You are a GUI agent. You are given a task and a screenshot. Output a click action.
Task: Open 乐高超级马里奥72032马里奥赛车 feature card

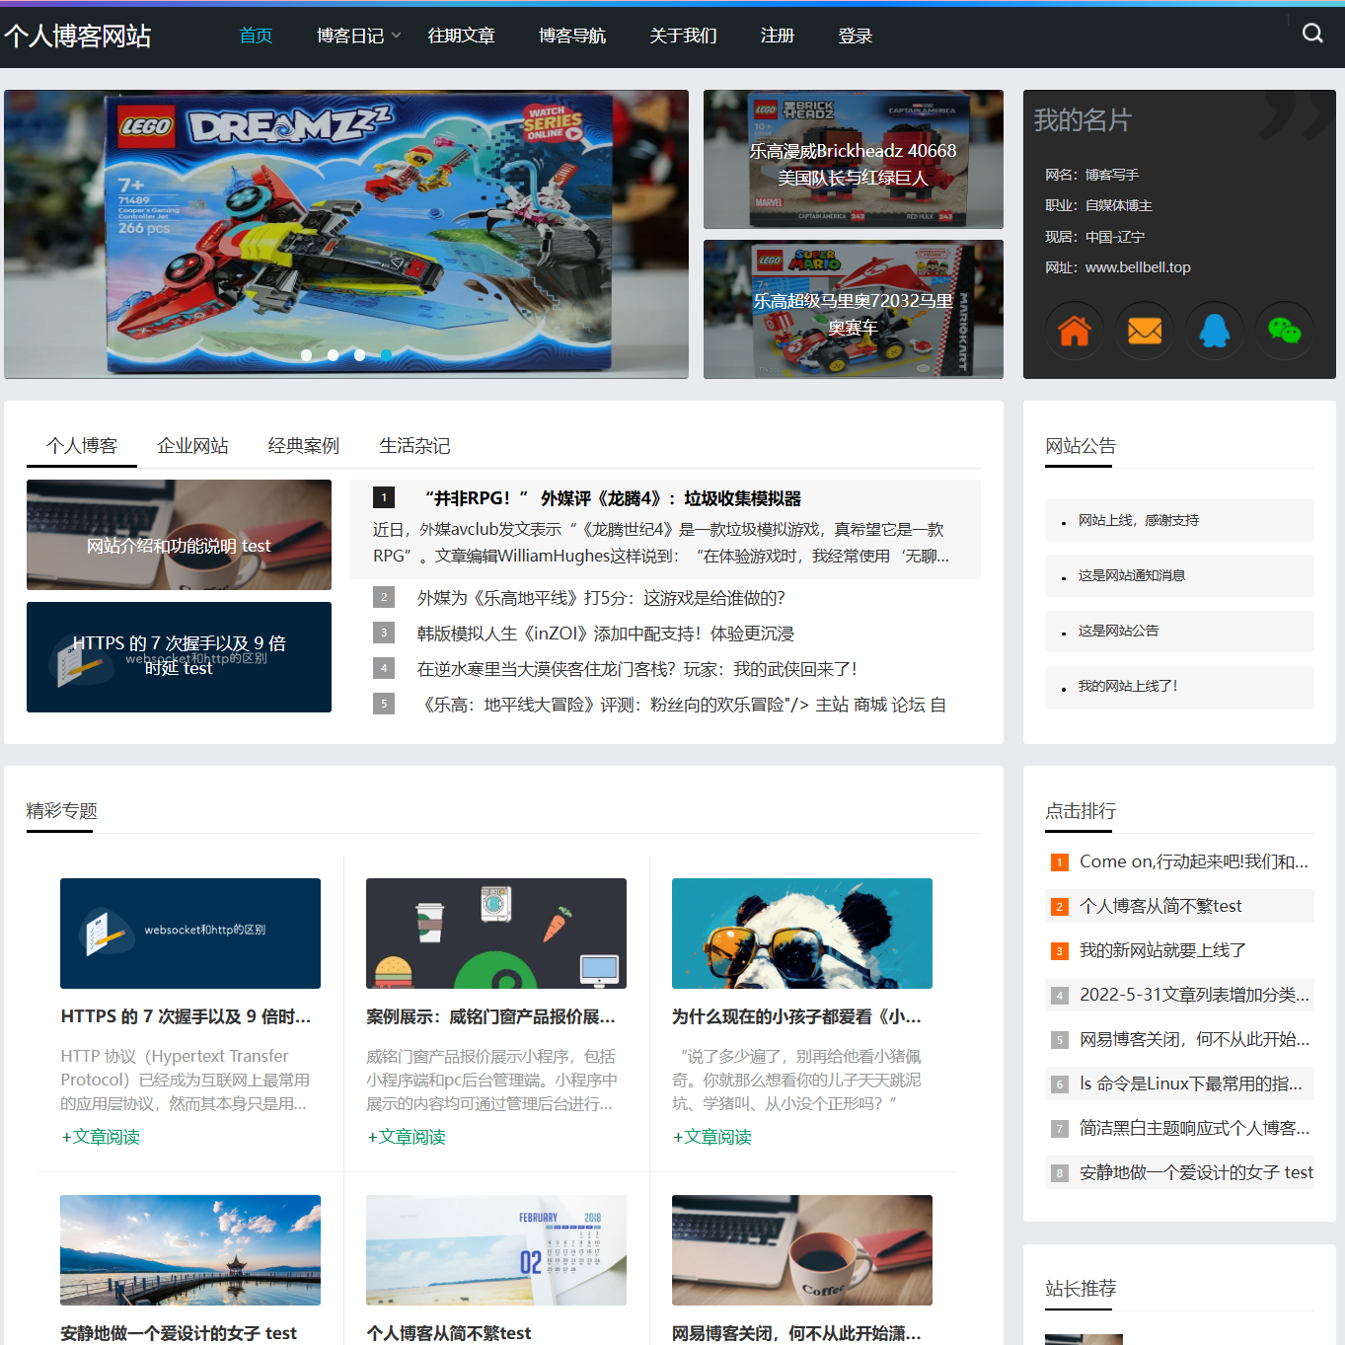tap(854, 309)
